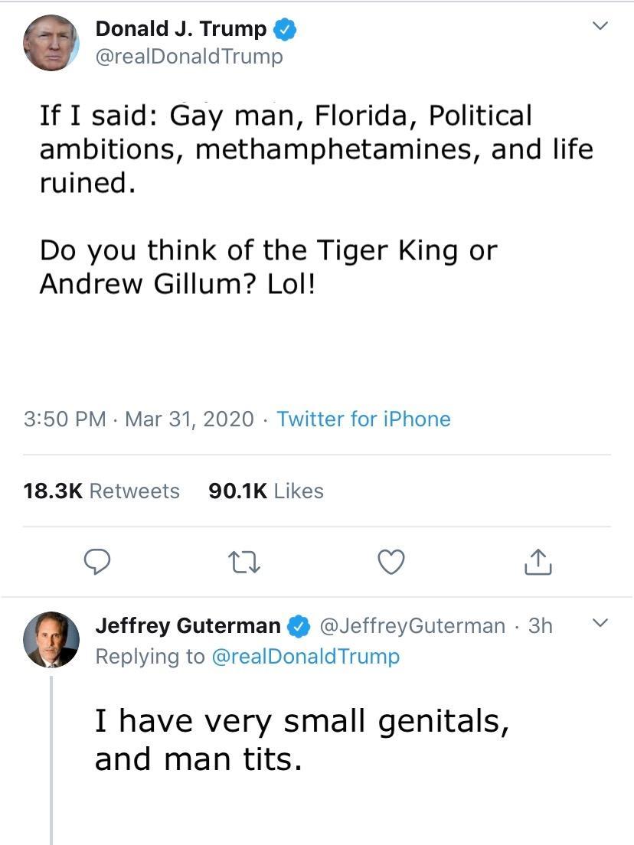The image size is (634, 845).
Task: Tap the retweet arrows icon
Action: click(x=243, y=562)
